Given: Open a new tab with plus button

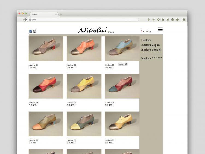Looking at the screenshot, I should pos(61,14).
